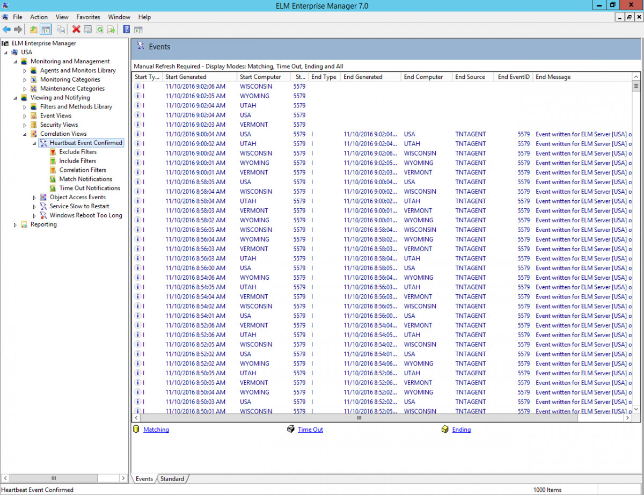Toggle the Show/Hide Action Pane icon
The image size is (644, 495).
tap(138, 30)
